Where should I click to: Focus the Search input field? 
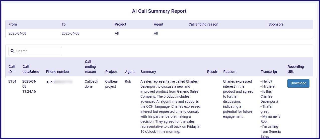35,51
